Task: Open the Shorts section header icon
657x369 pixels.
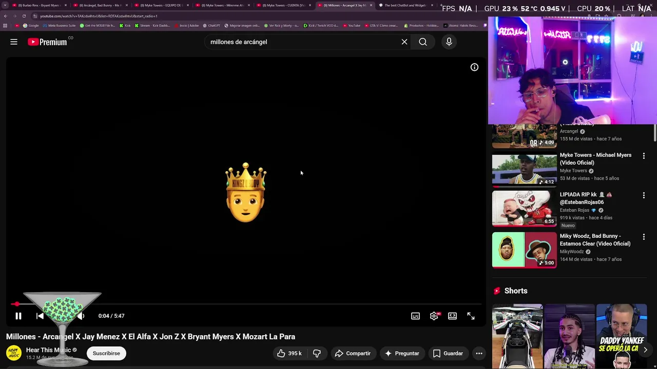Action: (x=497, y=291)
